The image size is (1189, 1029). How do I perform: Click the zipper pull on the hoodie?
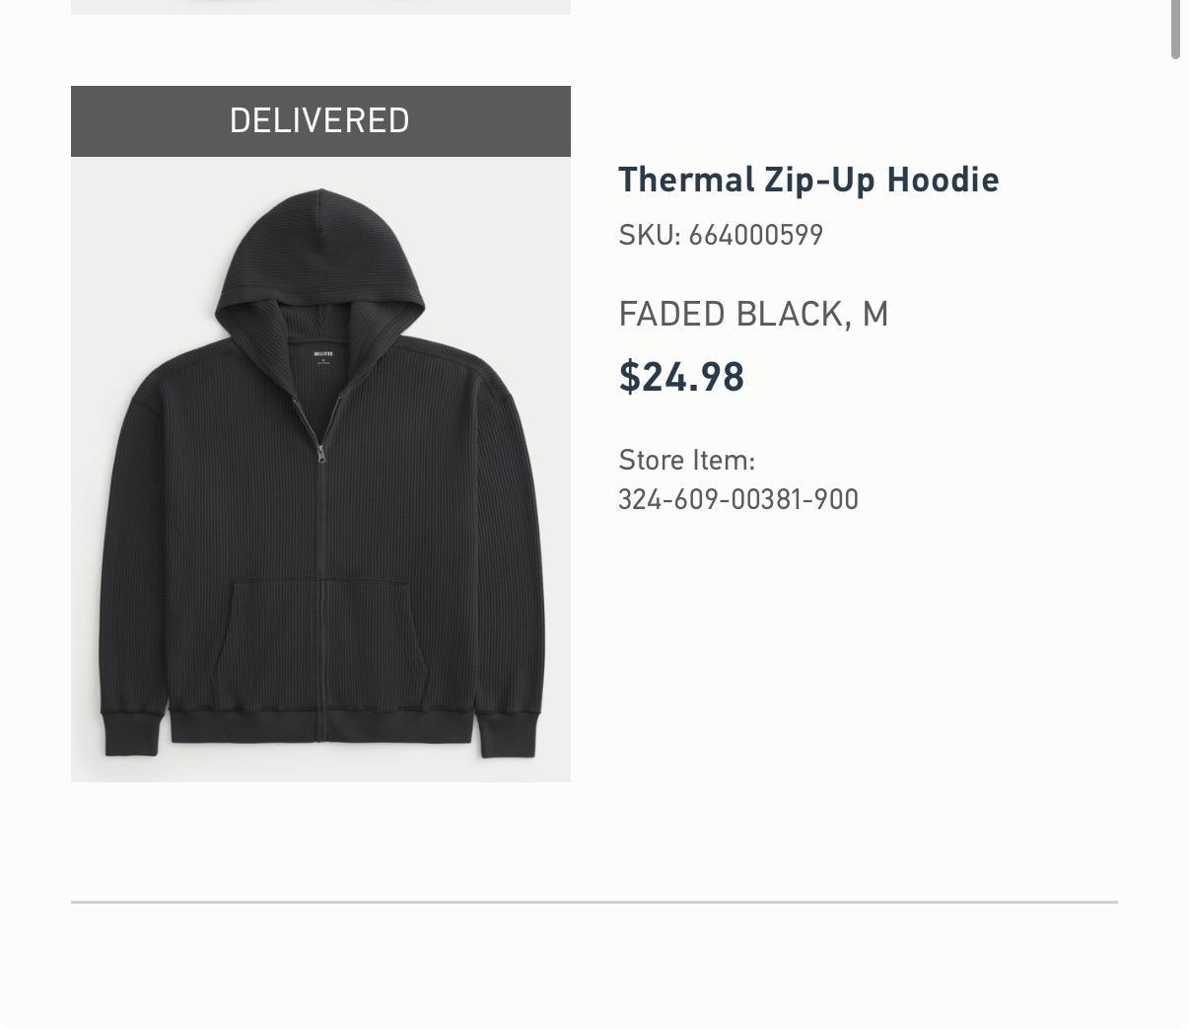[320, 454]
